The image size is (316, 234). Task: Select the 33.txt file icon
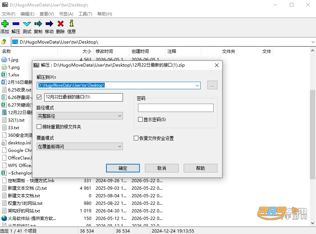[4, 127]
